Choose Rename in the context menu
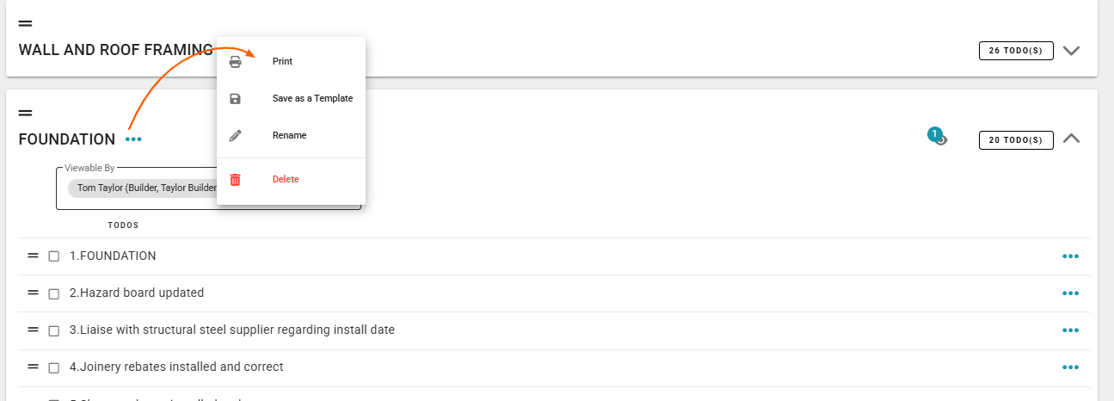1114x401 pixels. tap(289, 136)
